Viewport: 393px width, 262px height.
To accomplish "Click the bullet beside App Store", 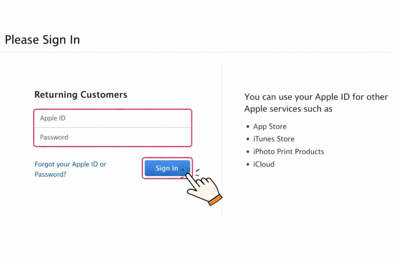I will point(248,126).
